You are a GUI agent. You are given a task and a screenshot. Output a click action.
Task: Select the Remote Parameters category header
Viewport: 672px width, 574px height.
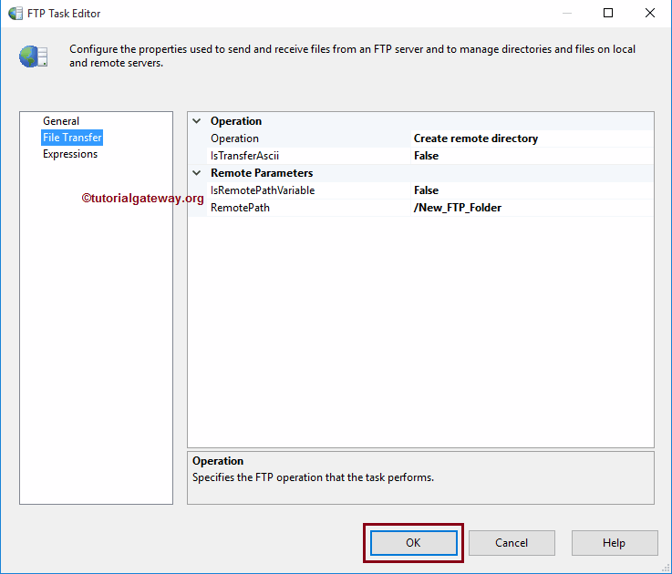(x=262, y=173)
